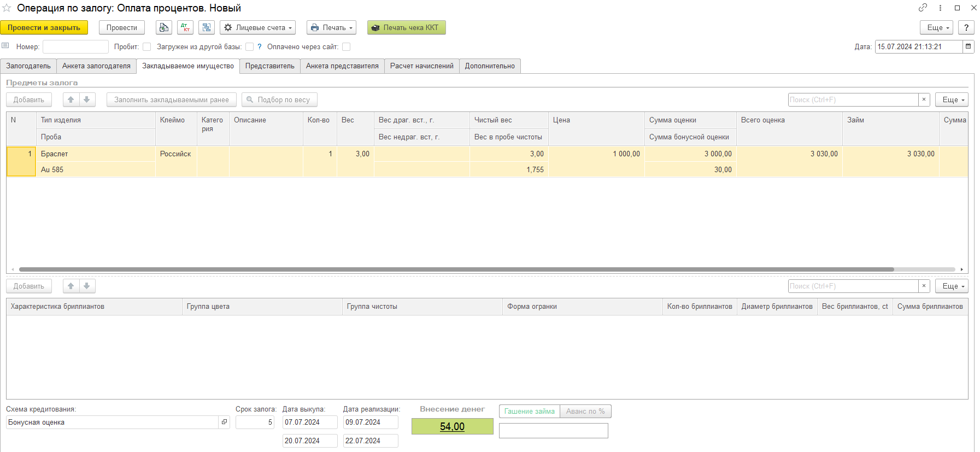Viewport: 980px width, 452px height.
Task: Click Подбор по весу button
Action: point(279,99)
